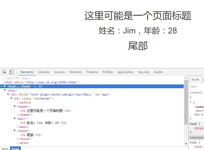
Task: Select the </header> closing tag line
Action: coord(25,115)
